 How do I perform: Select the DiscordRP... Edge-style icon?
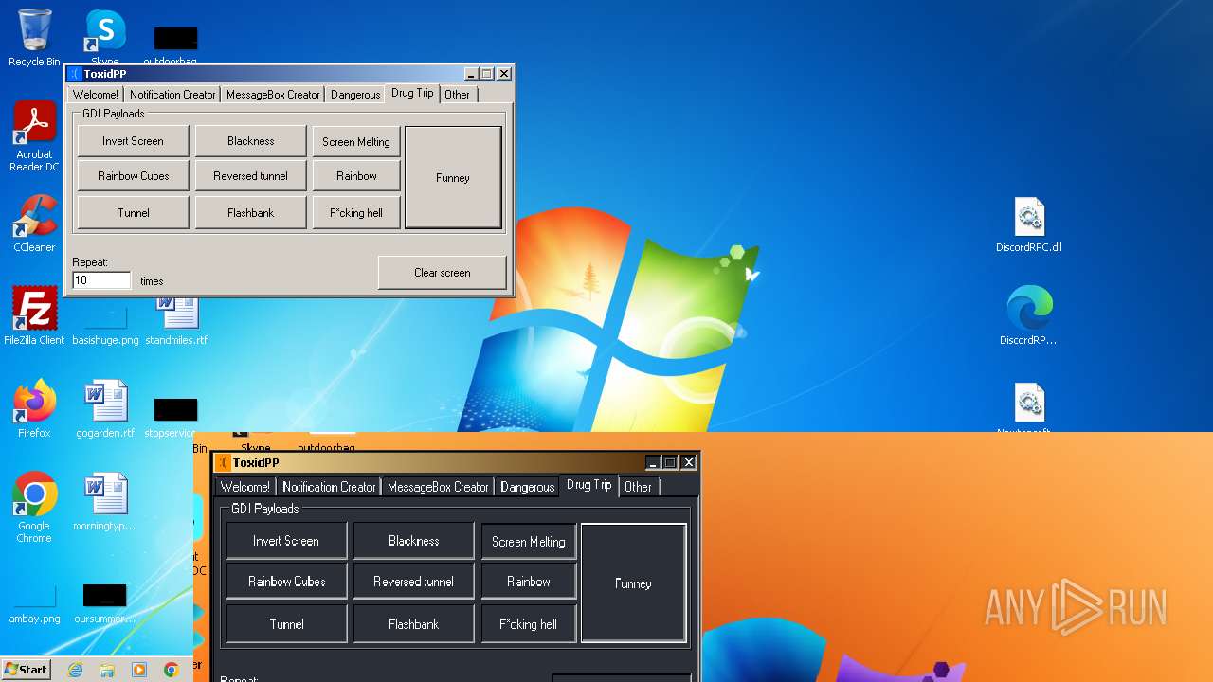coord(1029,315)
